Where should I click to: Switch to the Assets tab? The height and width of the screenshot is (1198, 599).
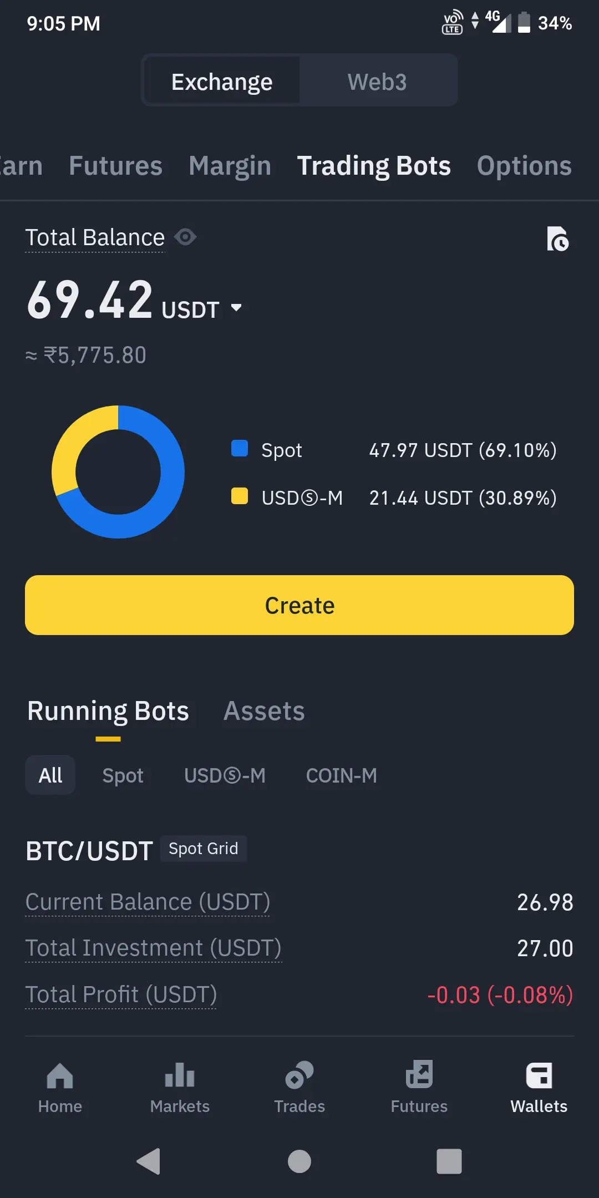[264, 711]
